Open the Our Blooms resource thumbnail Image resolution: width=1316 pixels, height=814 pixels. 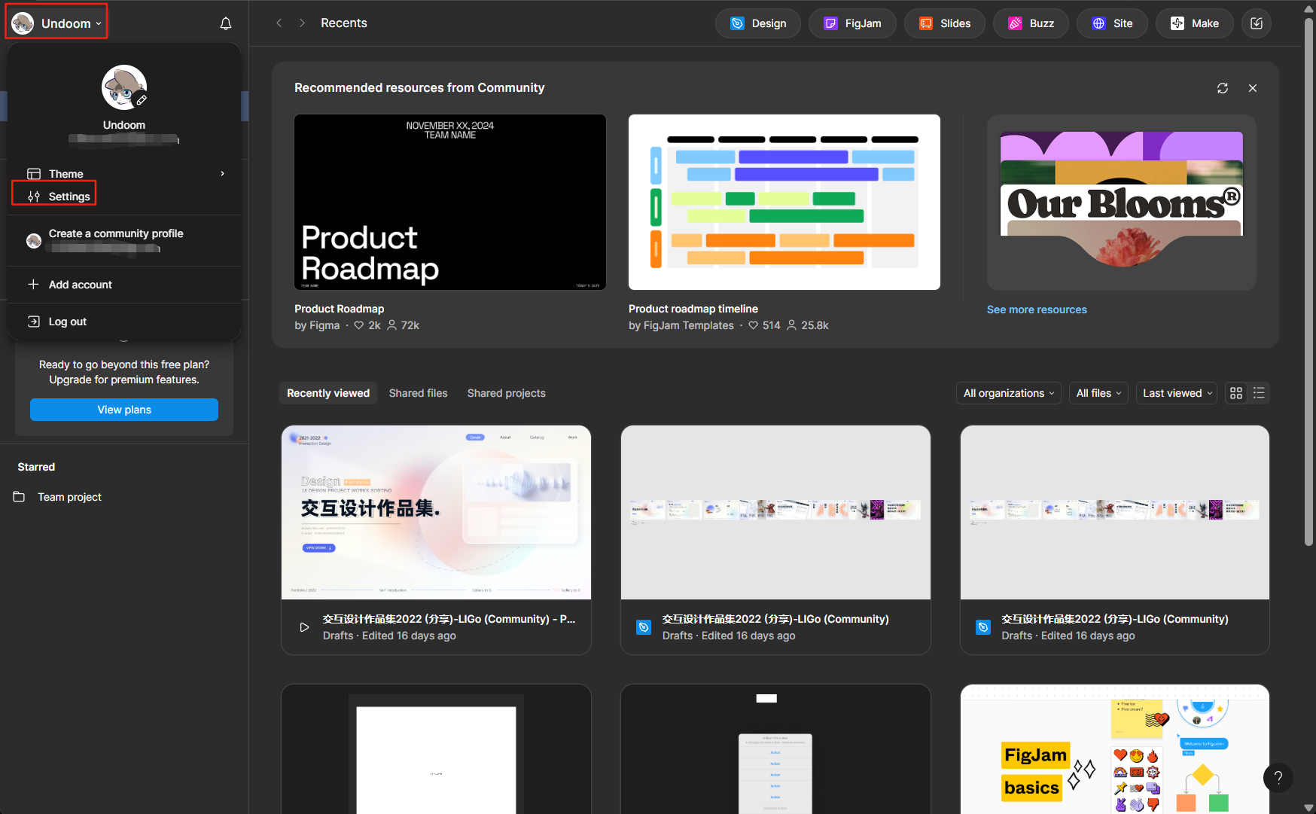[x=1122, y=202]
